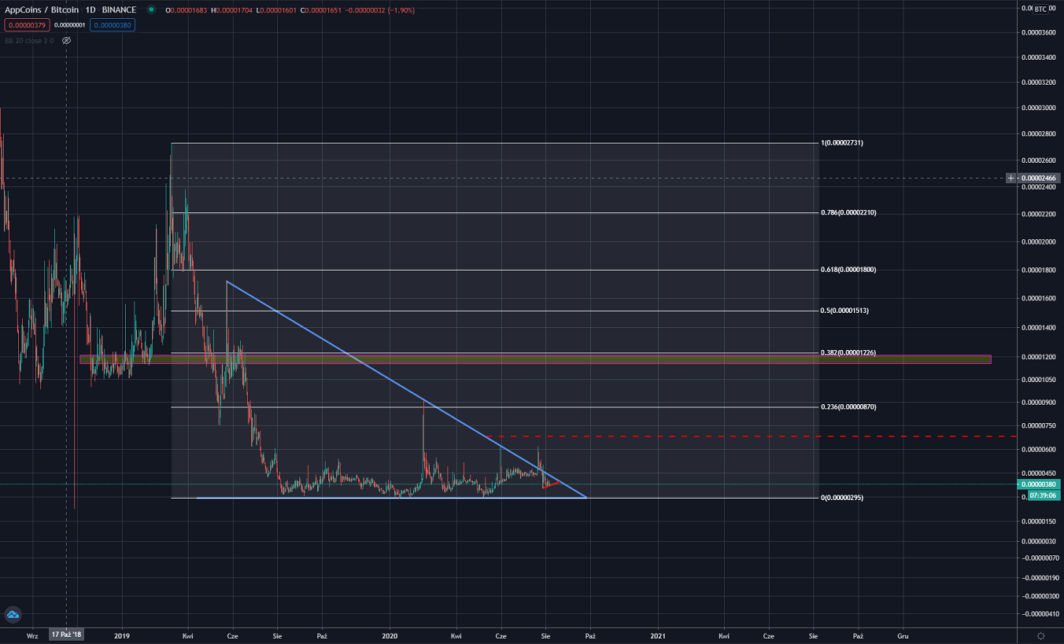Click the 0.00001200 price axis label
Viewport: 1064px width, 644px height.
point(1039,357)
